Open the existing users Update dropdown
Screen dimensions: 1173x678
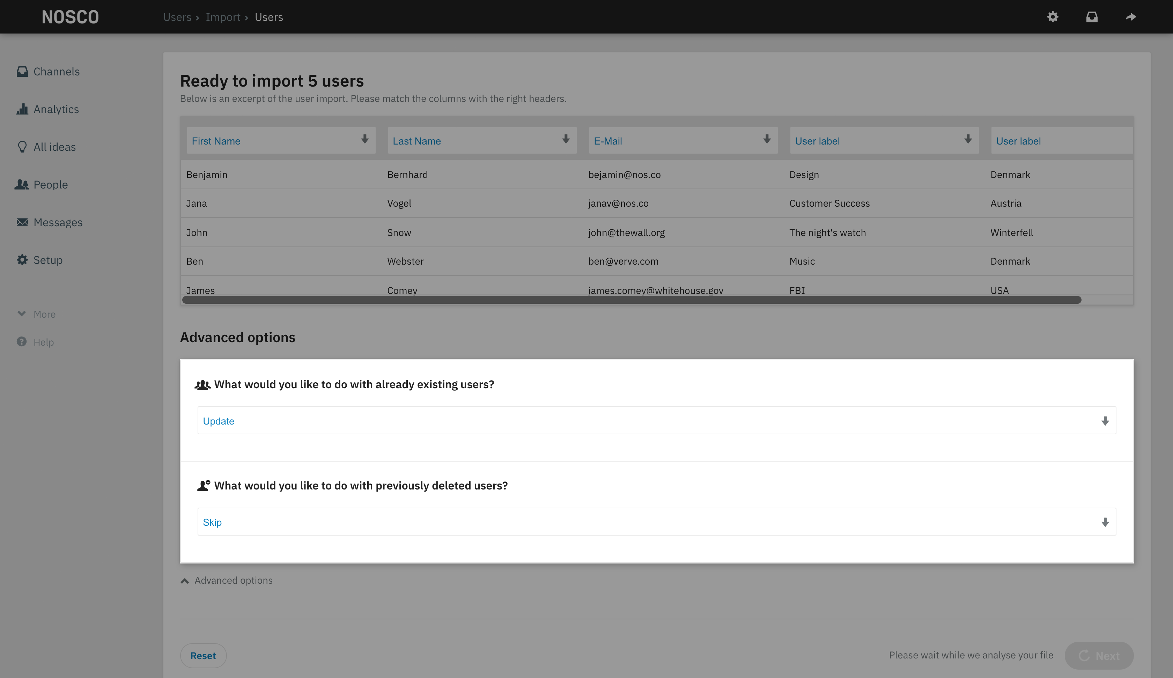coord(657,420)
